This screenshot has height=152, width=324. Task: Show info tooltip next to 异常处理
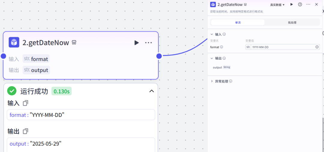click(x=231, y=81)
